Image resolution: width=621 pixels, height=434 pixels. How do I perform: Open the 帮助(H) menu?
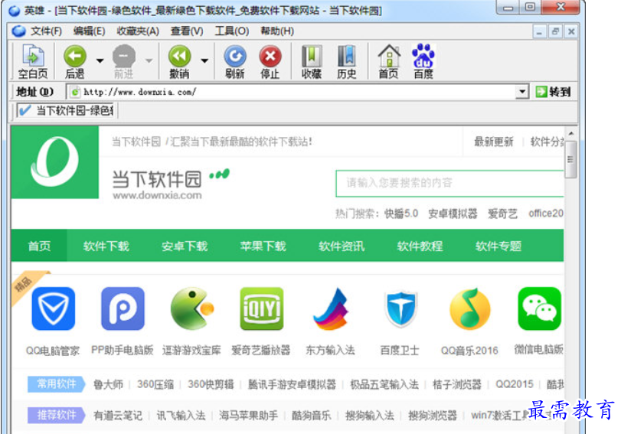pyautogui.click(x=277, y=31)
